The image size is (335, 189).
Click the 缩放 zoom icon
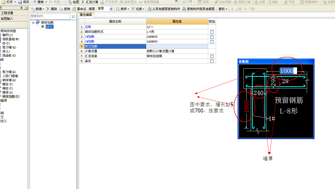pos(269,2)
